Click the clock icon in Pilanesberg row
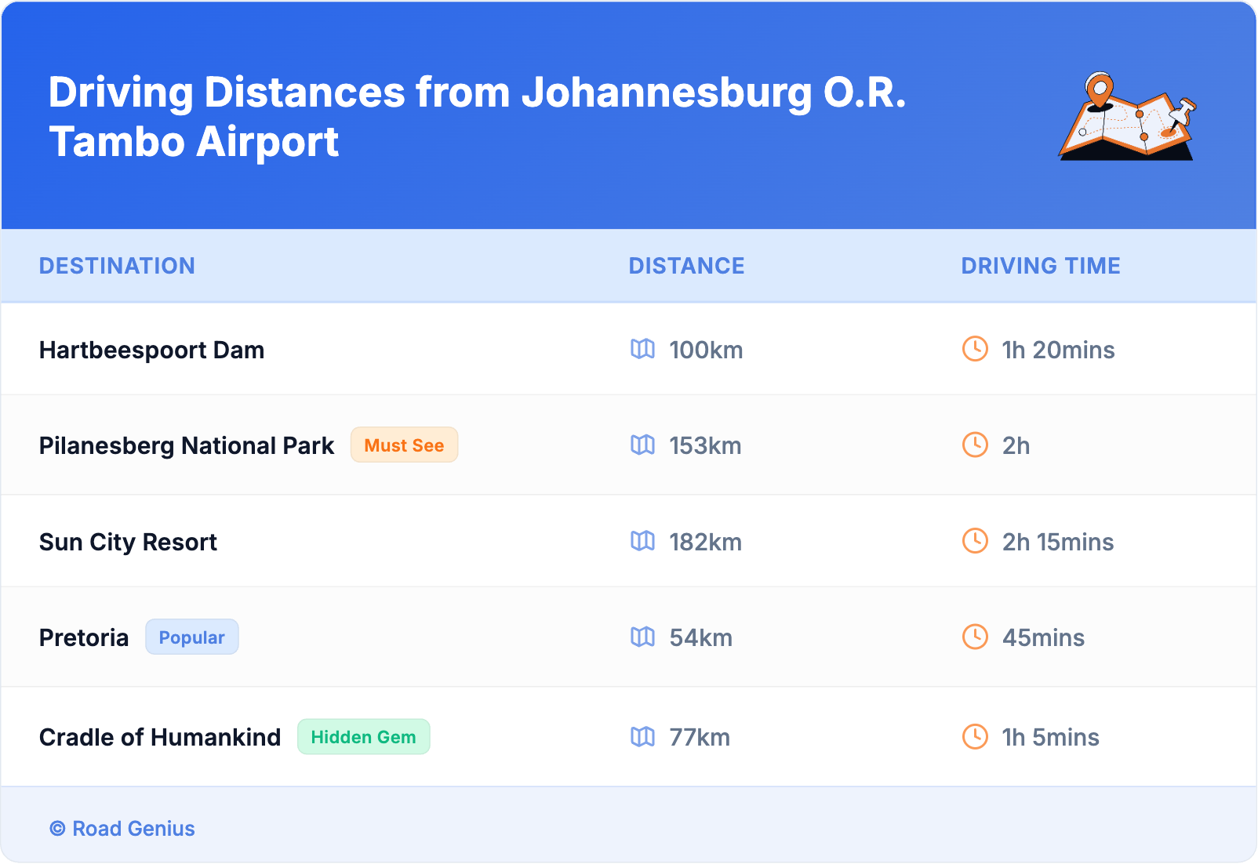 pyautogui.click(x=975, y=445)
